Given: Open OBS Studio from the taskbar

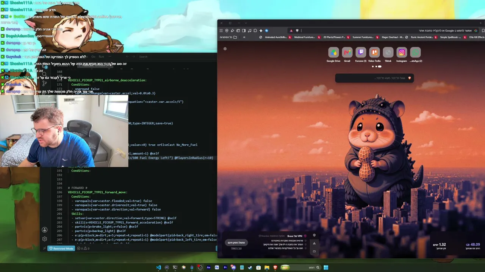Looking at the screenshot, I should point(200,267).
